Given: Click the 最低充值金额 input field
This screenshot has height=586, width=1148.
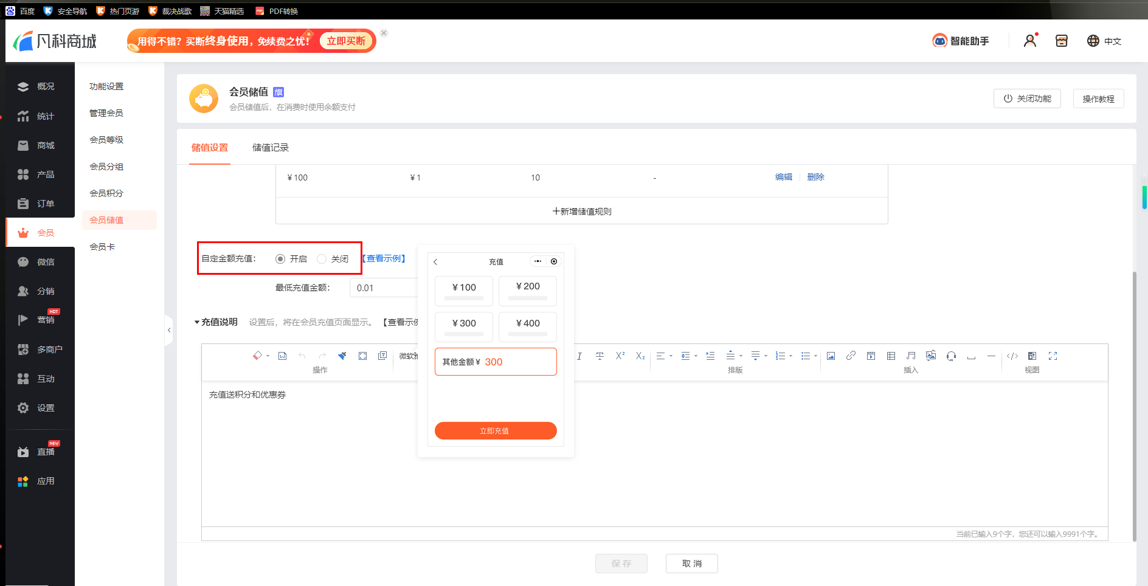Looking at the screenshot, I should 383,288.
